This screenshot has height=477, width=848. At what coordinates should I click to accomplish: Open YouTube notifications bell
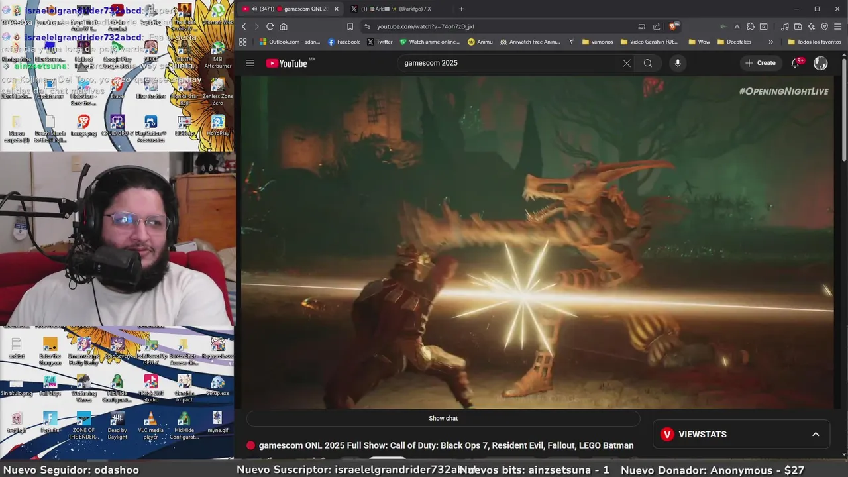(796, 63)
